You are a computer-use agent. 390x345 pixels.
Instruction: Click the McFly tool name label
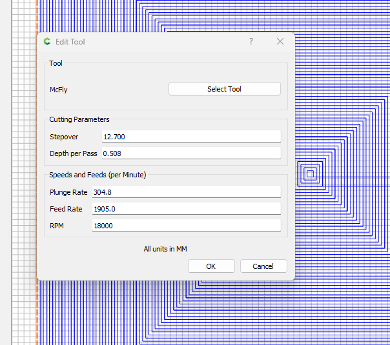tap(59, 90)
